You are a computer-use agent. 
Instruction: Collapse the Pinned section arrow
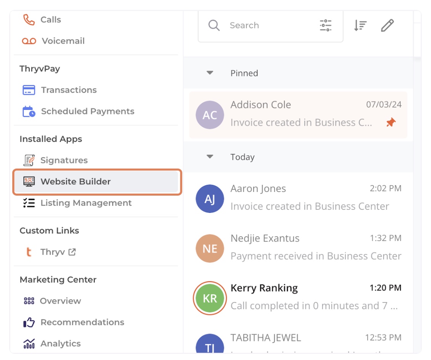[x=210, y=73]
